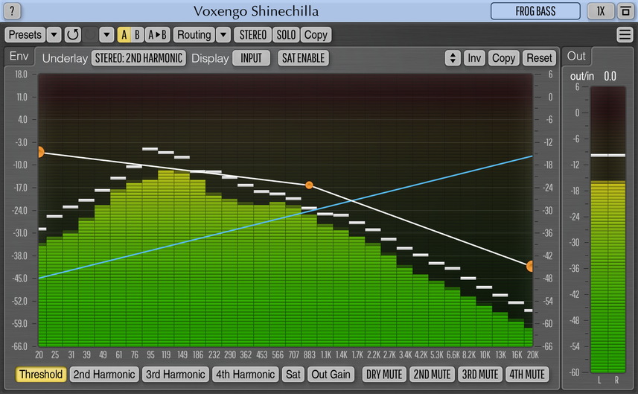Select the Out Gain tab
Image resolution: width=638 pixels, height=394 pixels.
[331, 374]
